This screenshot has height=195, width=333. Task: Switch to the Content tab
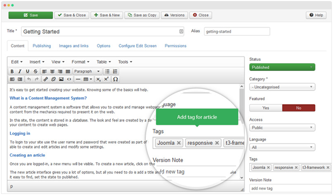[17, 46]
